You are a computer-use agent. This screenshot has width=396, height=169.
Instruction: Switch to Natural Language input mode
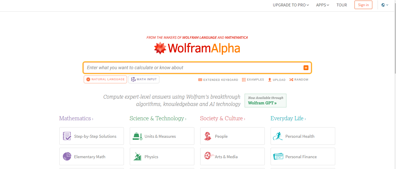click(x=106, y=79)
